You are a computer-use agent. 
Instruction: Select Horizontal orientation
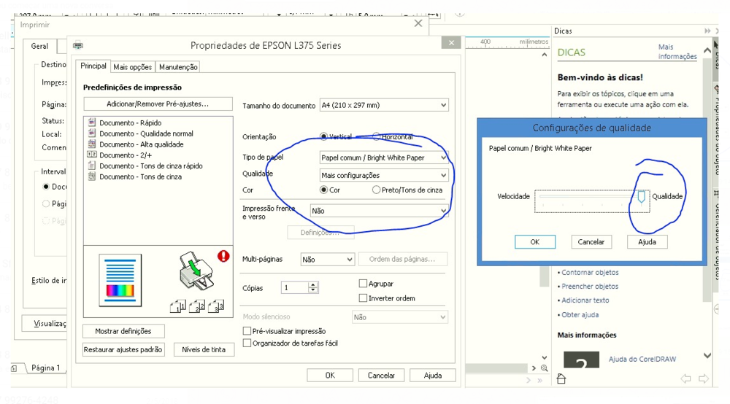click(376, 136)
